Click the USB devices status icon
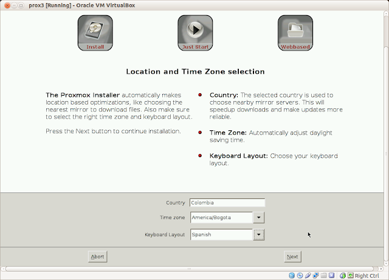The width and height of the screenshot is (389, 280). [308, 276]
